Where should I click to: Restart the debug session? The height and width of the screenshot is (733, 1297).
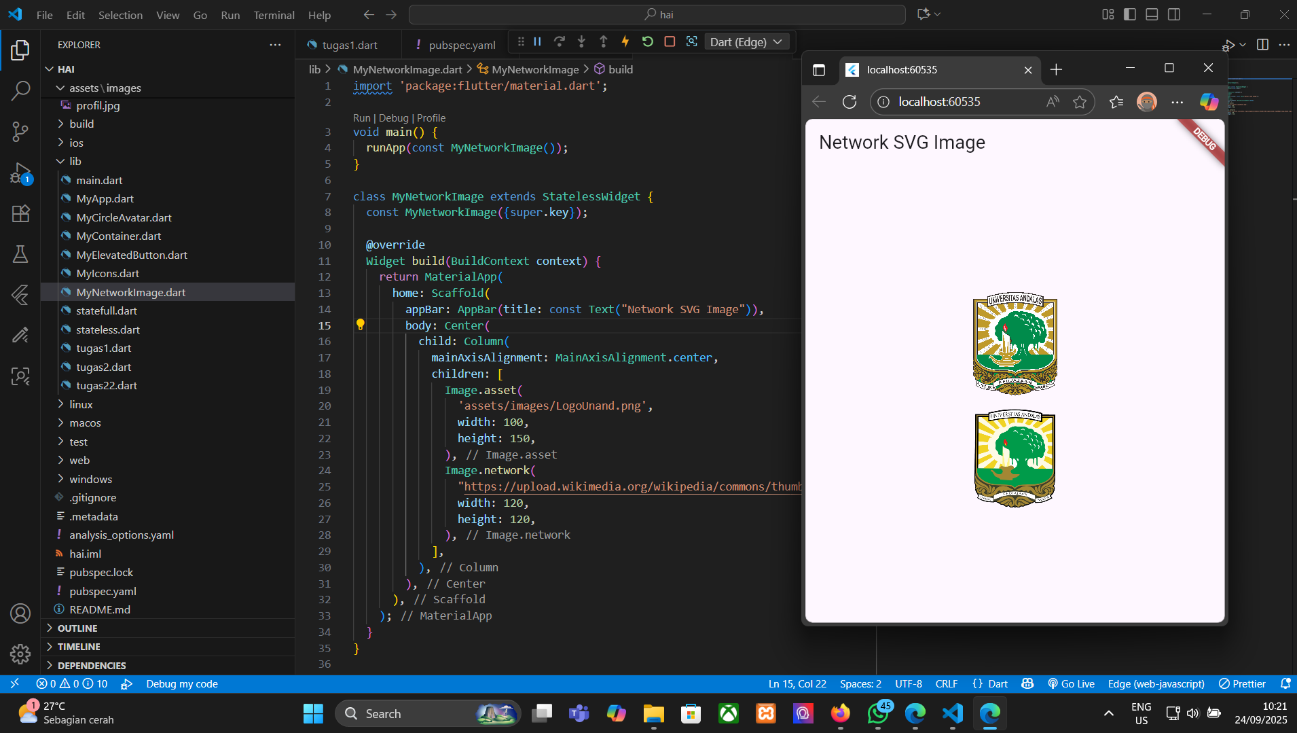click(647, 42)
